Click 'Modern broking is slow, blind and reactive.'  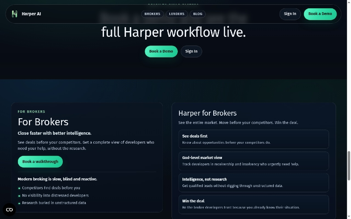(57, 179)
